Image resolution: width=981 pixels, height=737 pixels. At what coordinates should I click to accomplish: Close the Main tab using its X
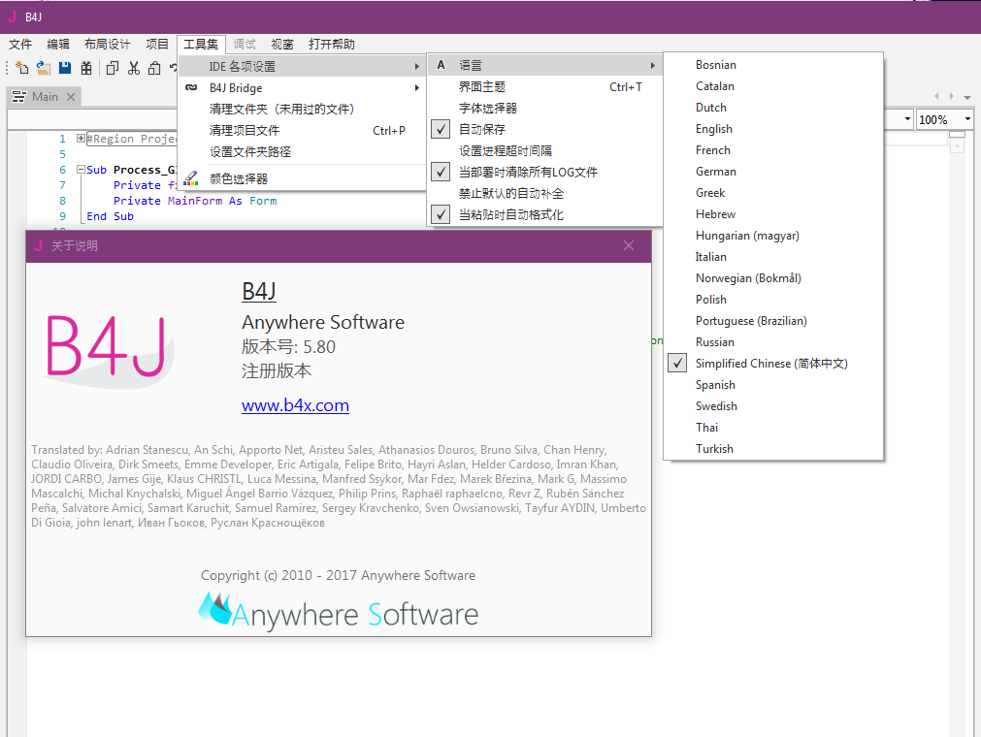pyautogui.click(x=71, y=97)
